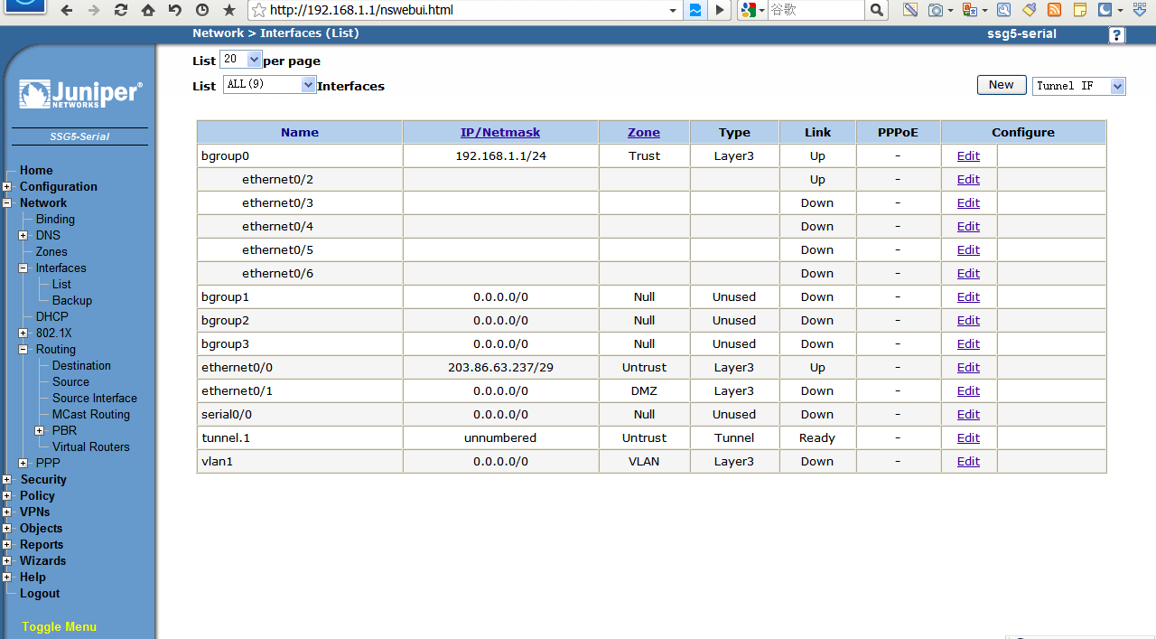The image size is (1156, 639).
Task: Expand the Configuration tree node
Action: (7, 187)
